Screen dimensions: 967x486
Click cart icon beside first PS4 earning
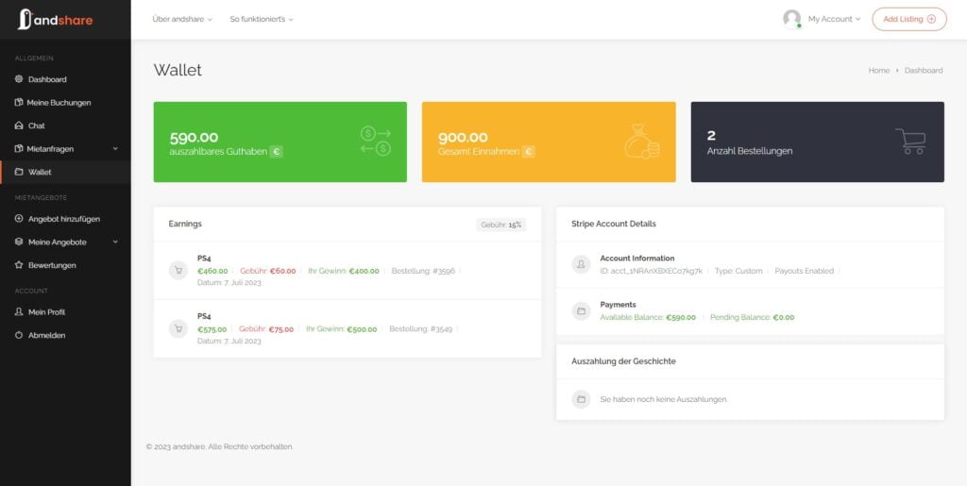(178, 271)
